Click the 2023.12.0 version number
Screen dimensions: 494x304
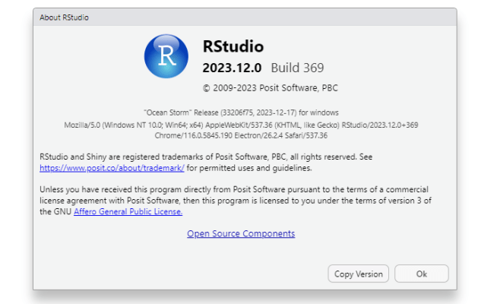(x=232, y=68)
